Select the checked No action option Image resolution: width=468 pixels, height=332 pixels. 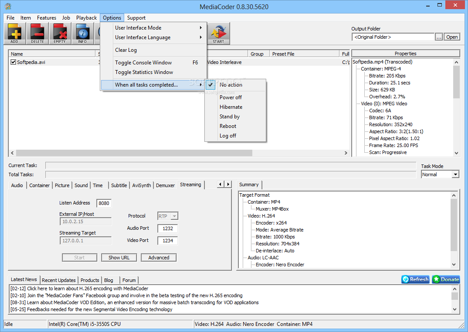[x=235, y=85]
